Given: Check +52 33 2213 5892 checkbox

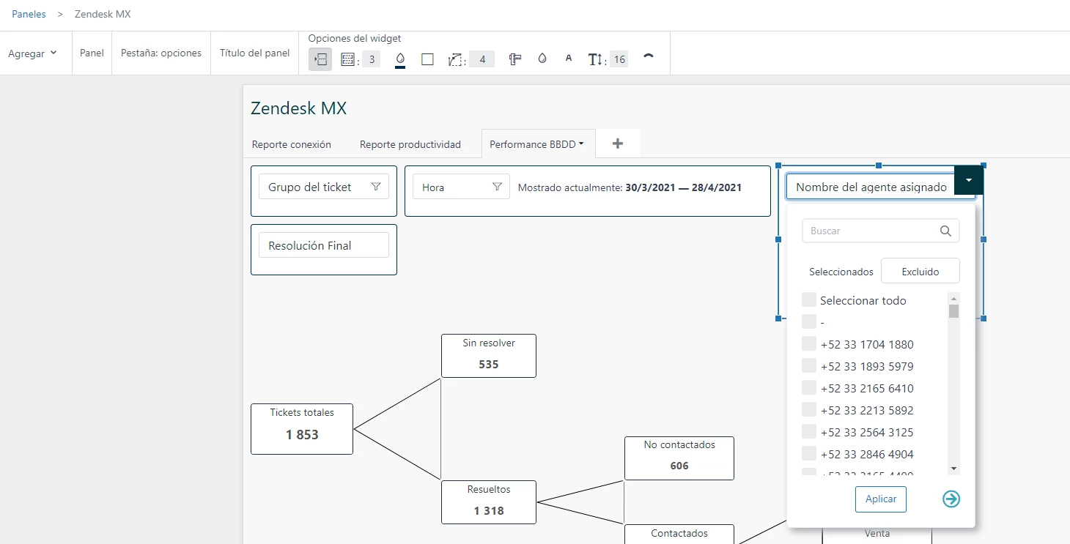Looking at the screenshot, I should (809, 410).
